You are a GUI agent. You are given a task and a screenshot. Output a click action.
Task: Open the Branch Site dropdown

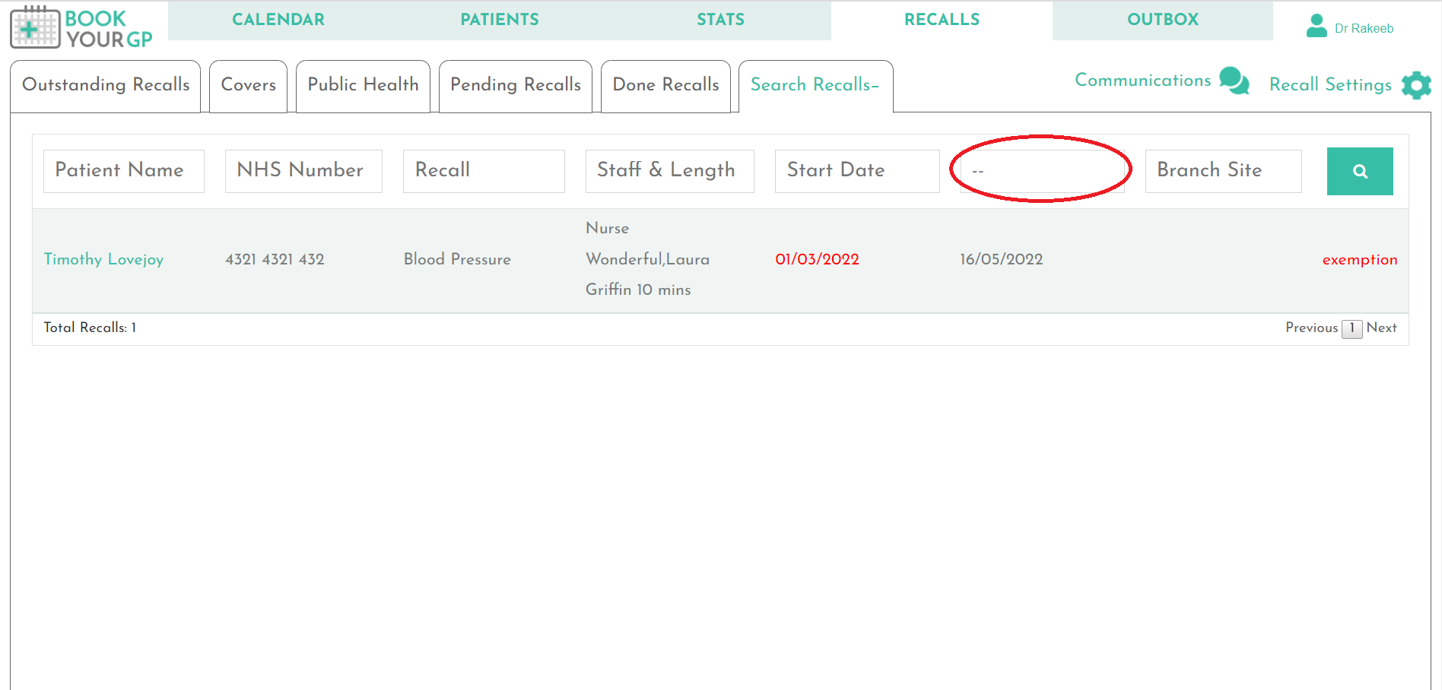click(1223, 171)
